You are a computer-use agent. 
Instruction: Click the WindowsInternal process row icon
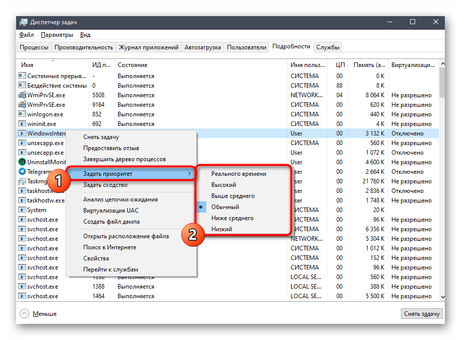click(x=22, y=133)
